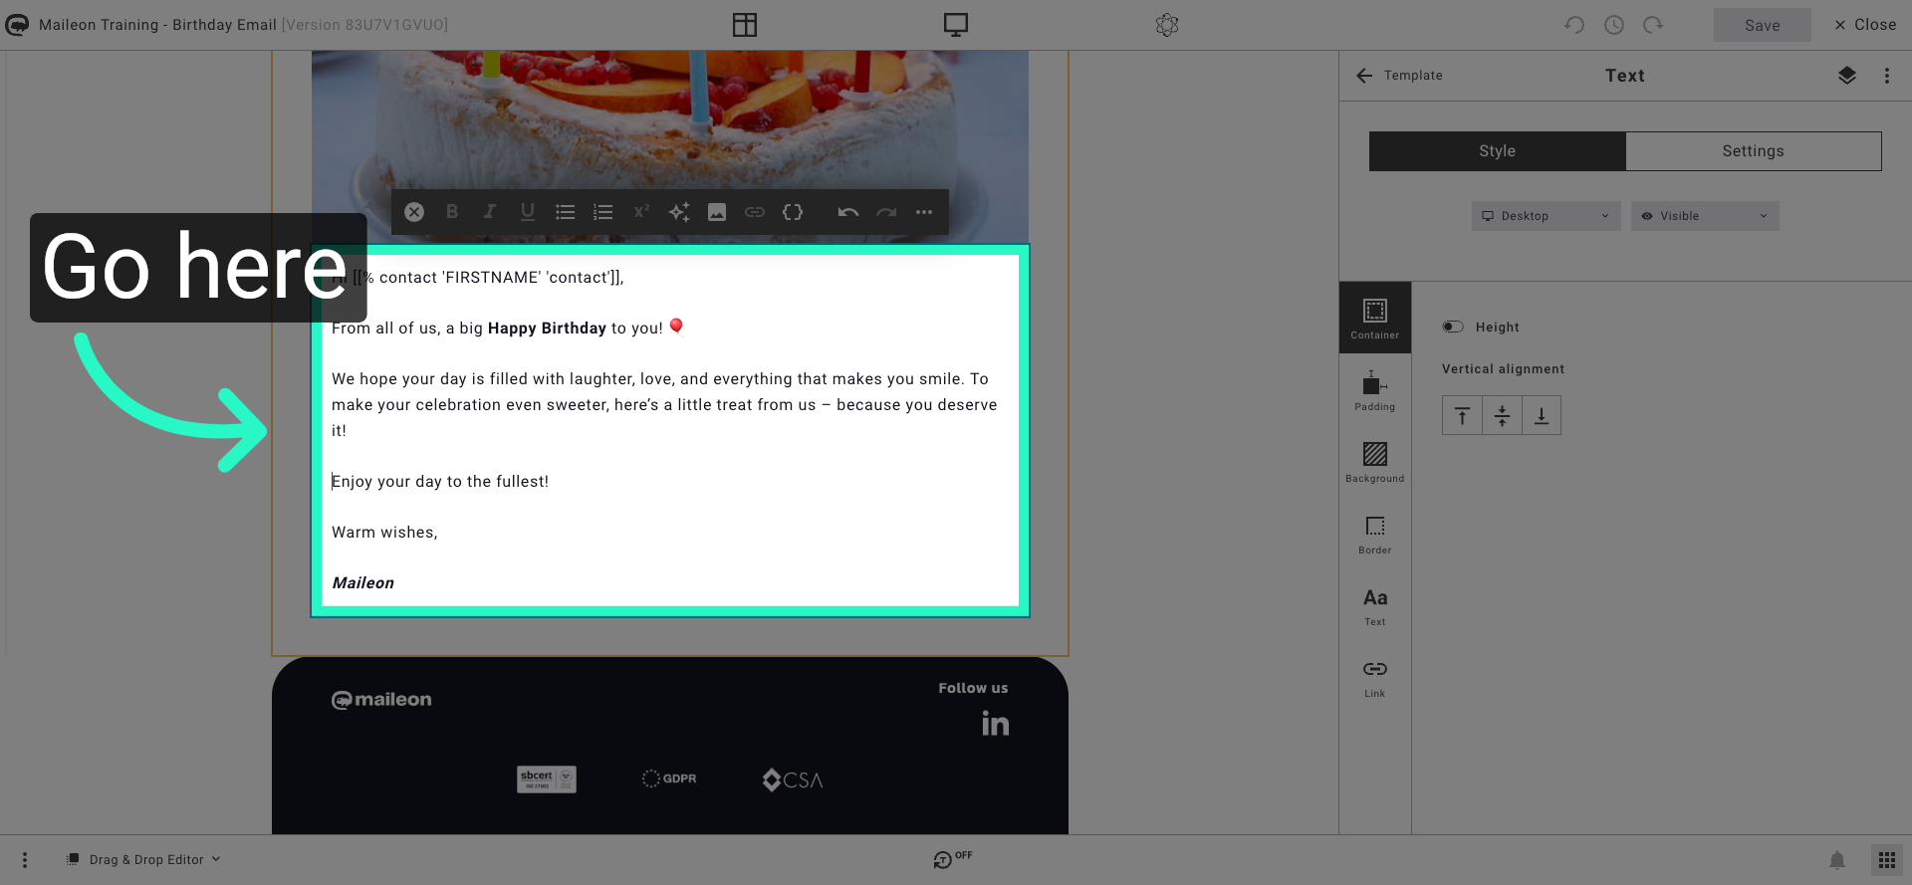Align content vertically to top
This screenshot has width=1912, height=885.
click(x=1462, y=415)
